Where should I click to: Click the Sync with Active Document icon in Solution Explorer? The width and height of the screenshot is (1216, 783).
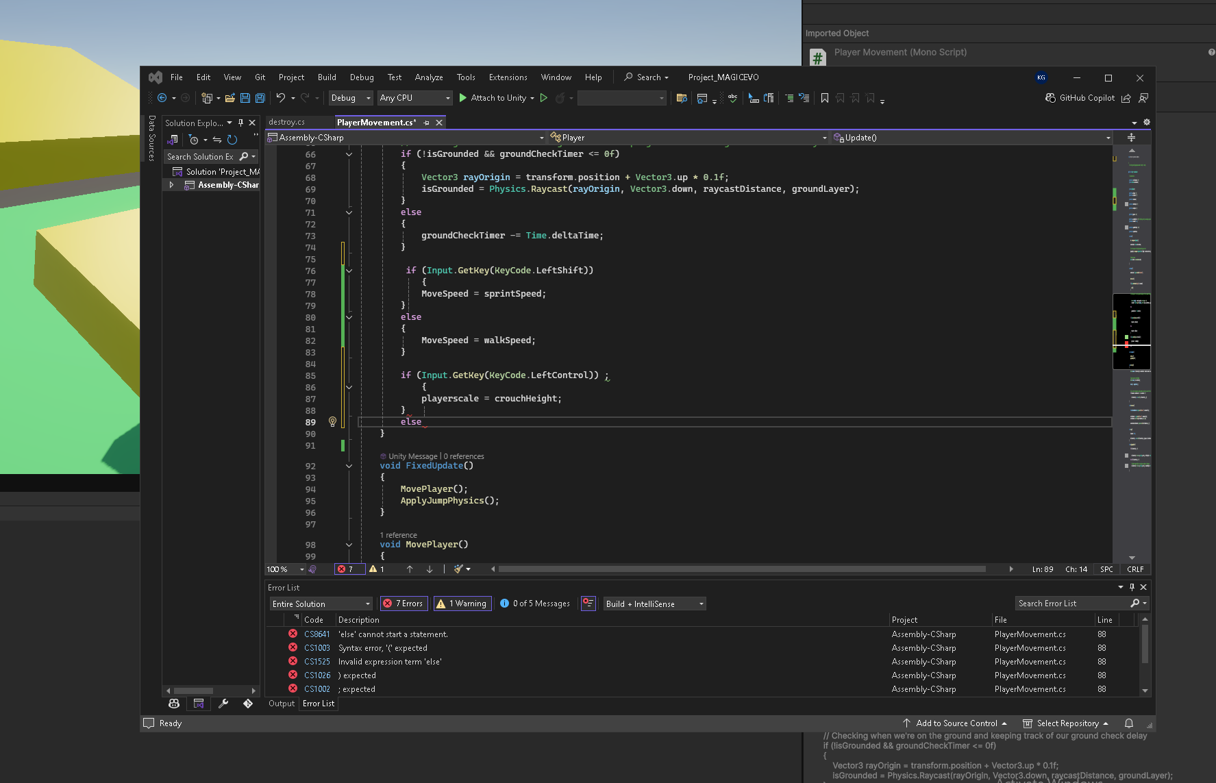pos(217,140)
